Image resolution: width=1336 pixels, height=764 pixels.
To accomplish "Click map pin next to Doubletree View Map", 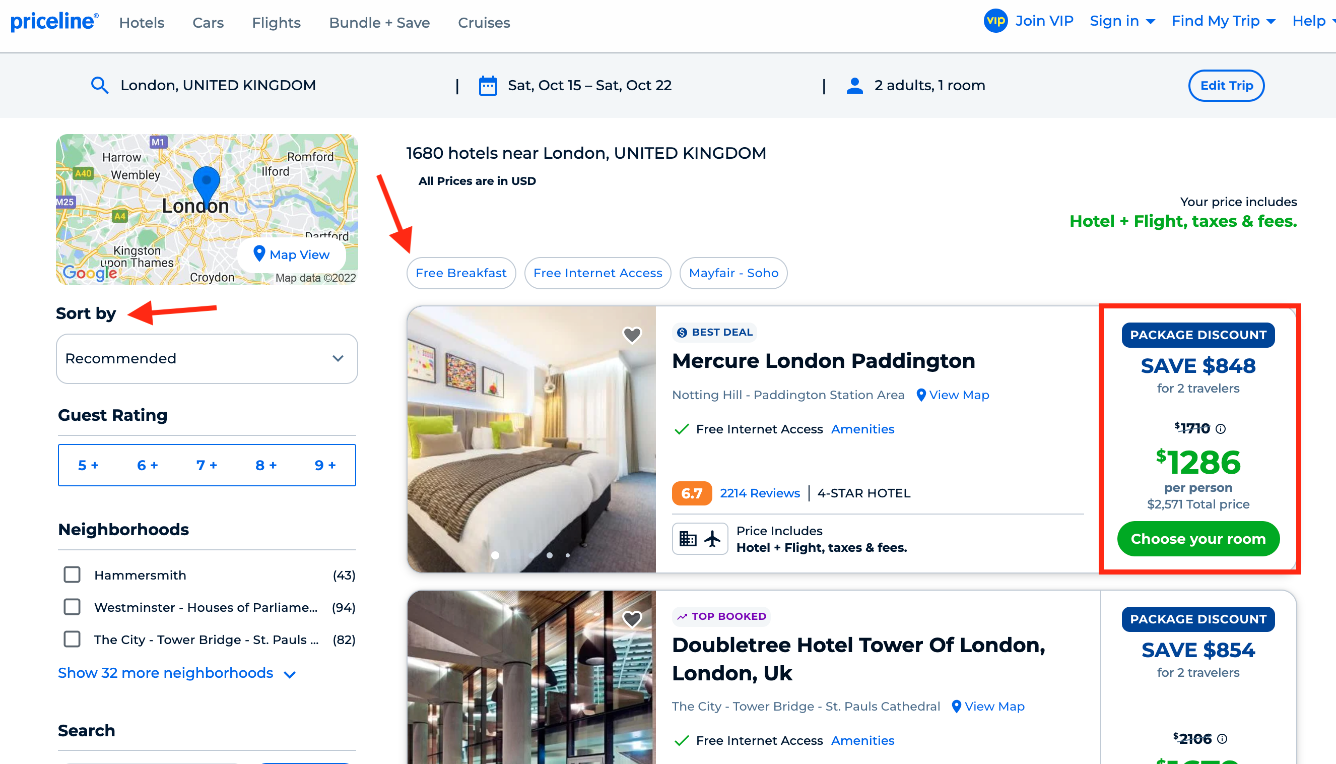I will [x=956, y=706].
